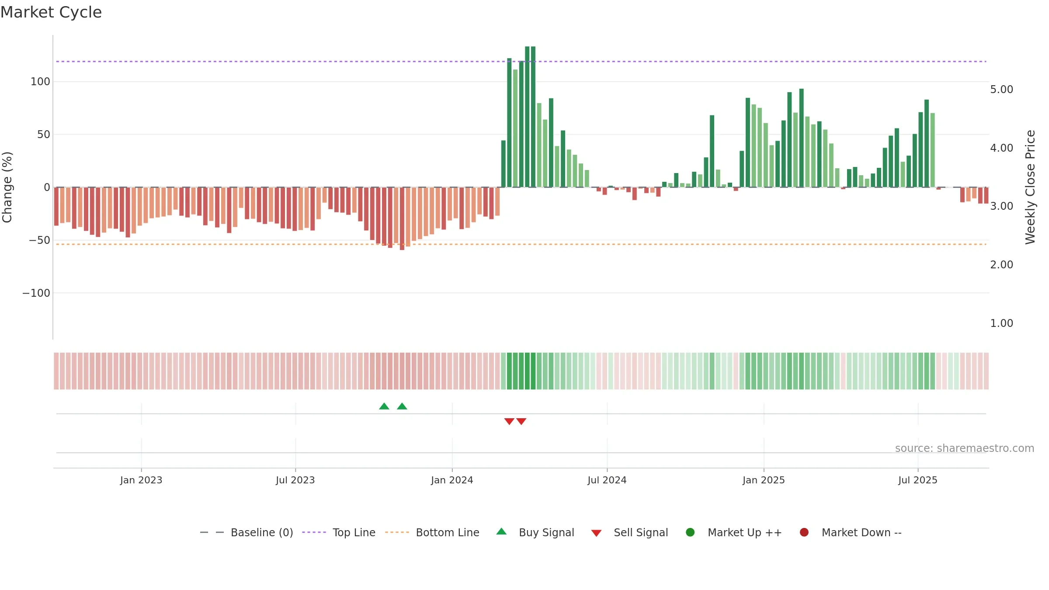Click the orange dotted Bottom Line legend sample
This screenshot has width=1049, height=590.
point(397,532)
